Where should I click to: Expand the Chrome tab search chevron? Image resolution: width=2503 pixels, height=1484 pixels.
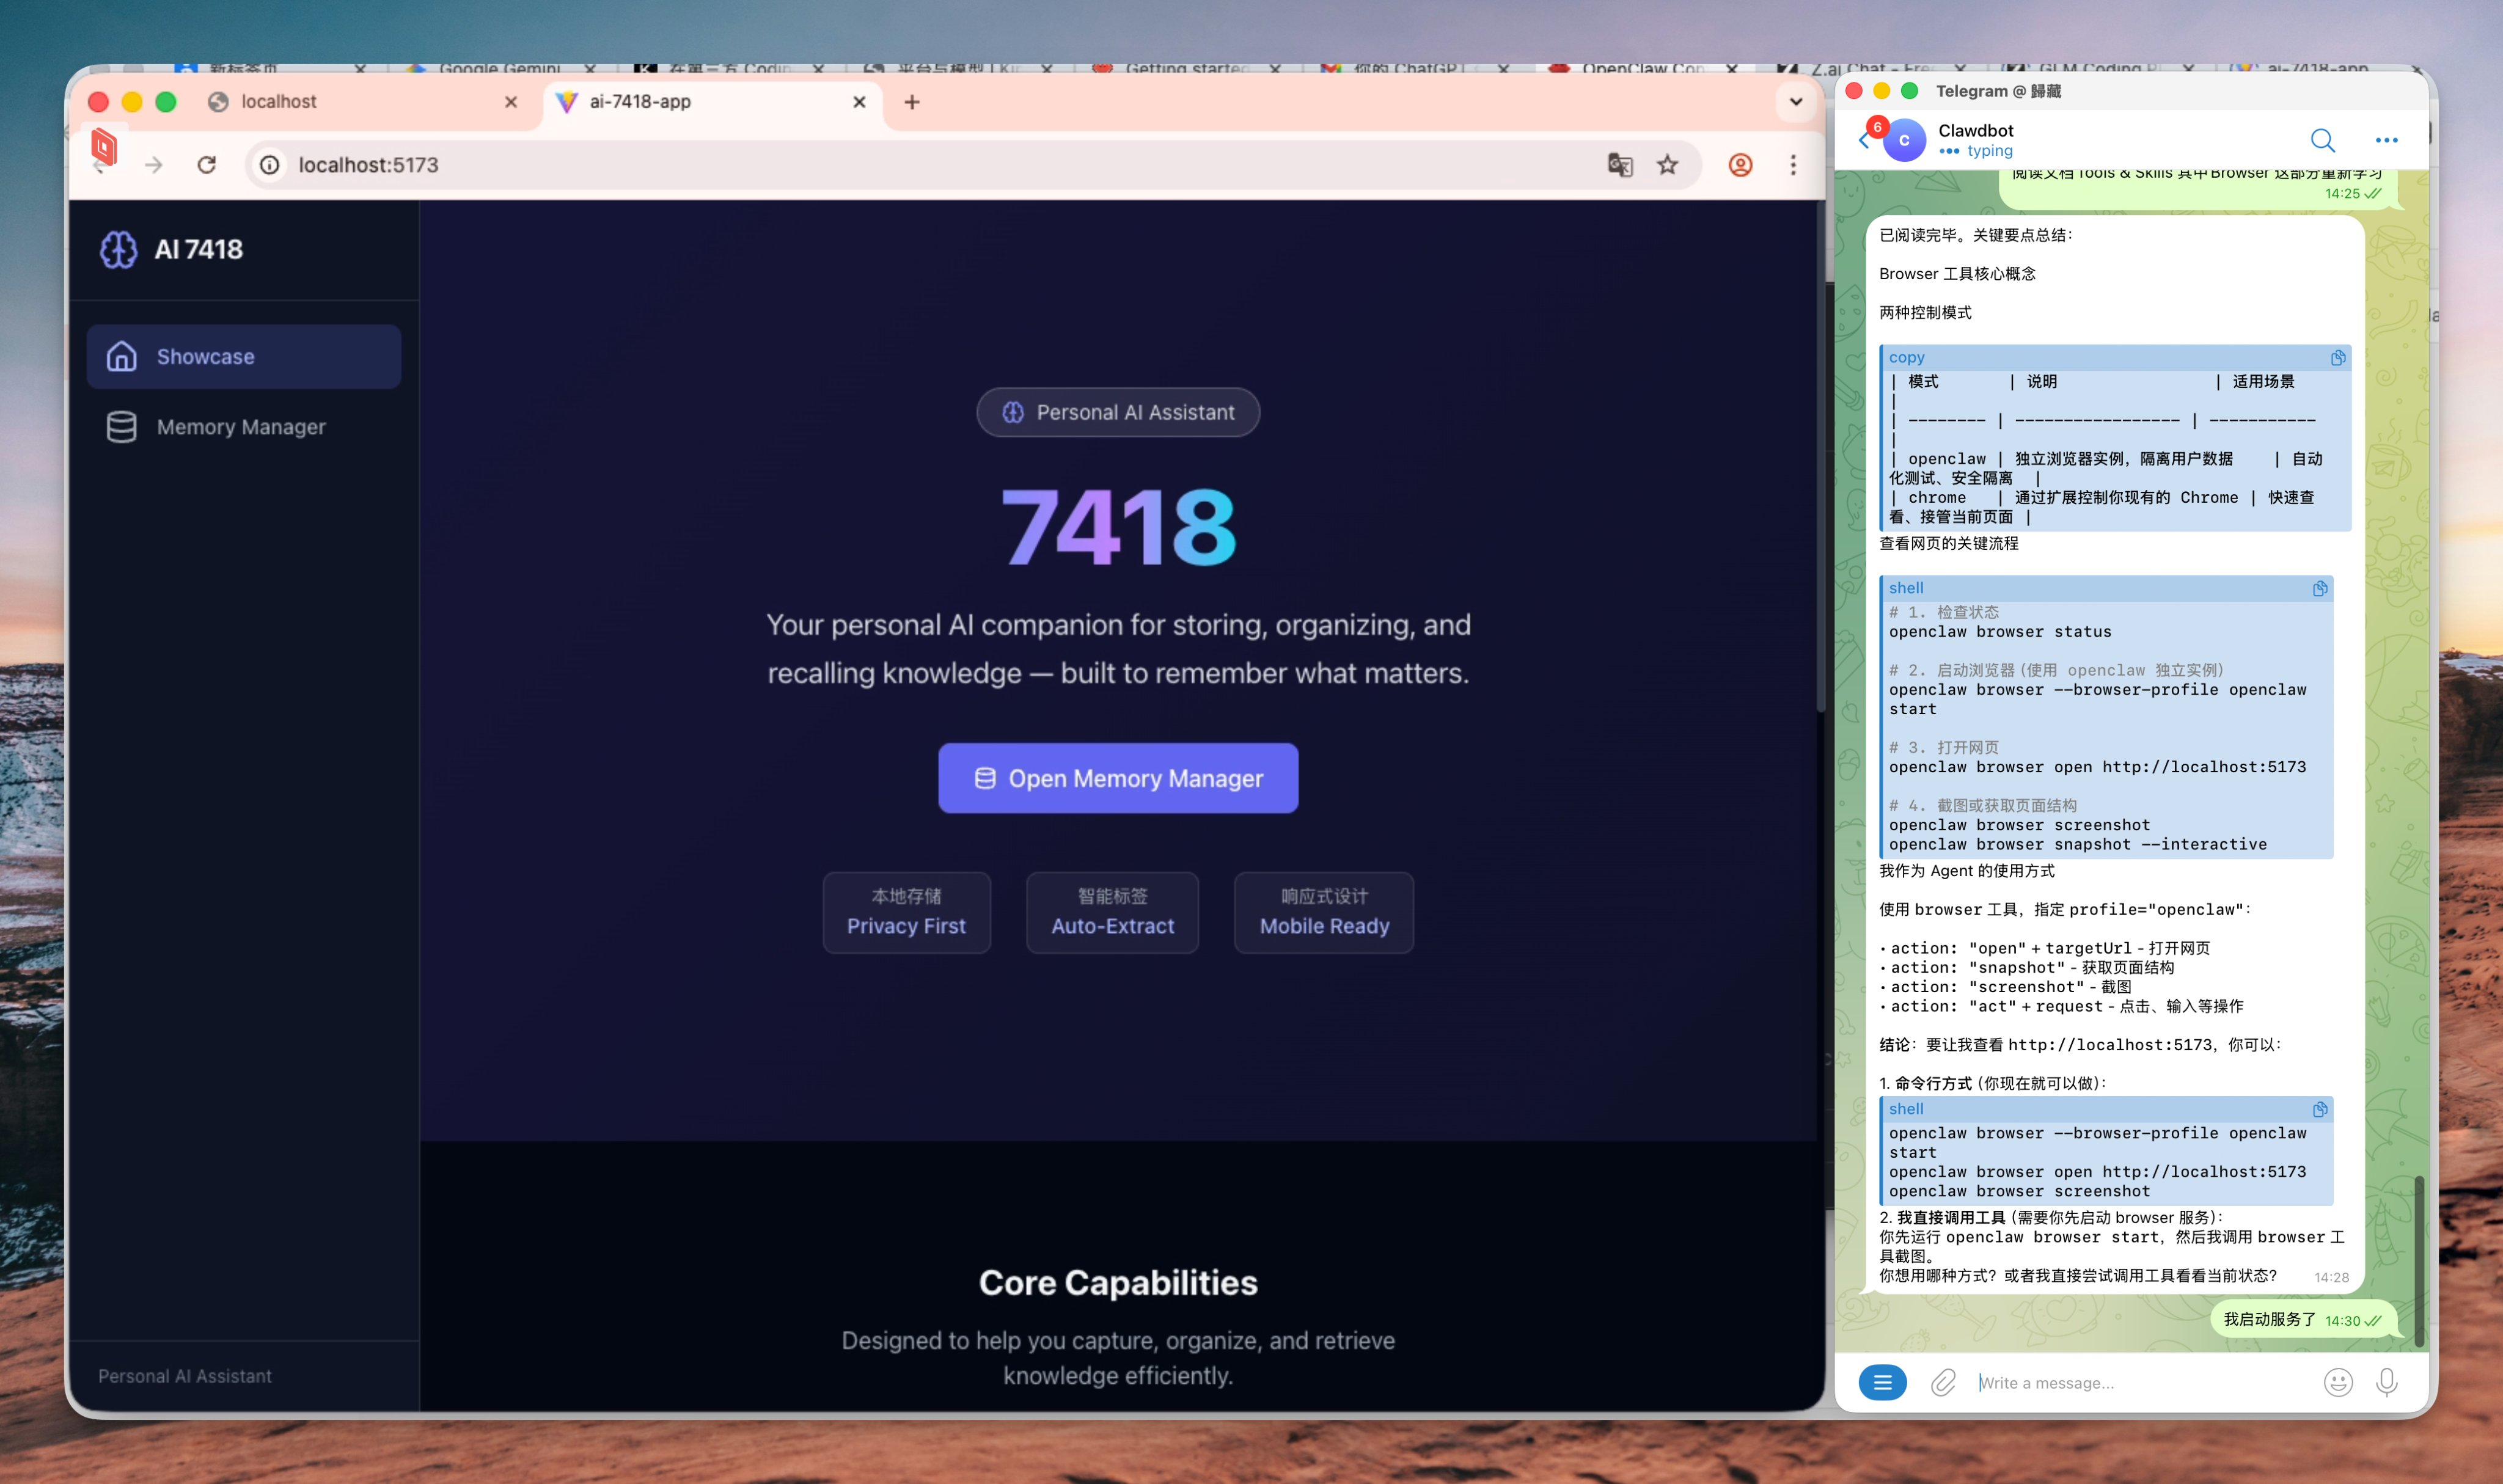point(1795,102)
